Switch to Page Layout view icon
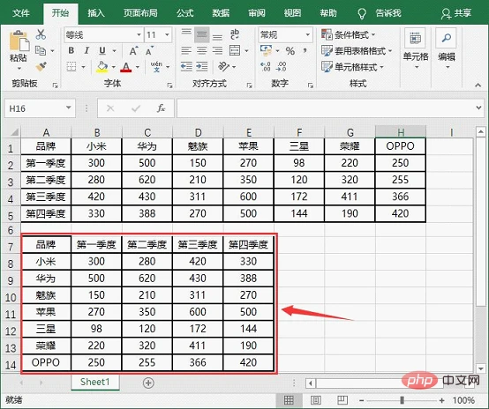Screen dimensions: 489x409 tap(316, 400)
